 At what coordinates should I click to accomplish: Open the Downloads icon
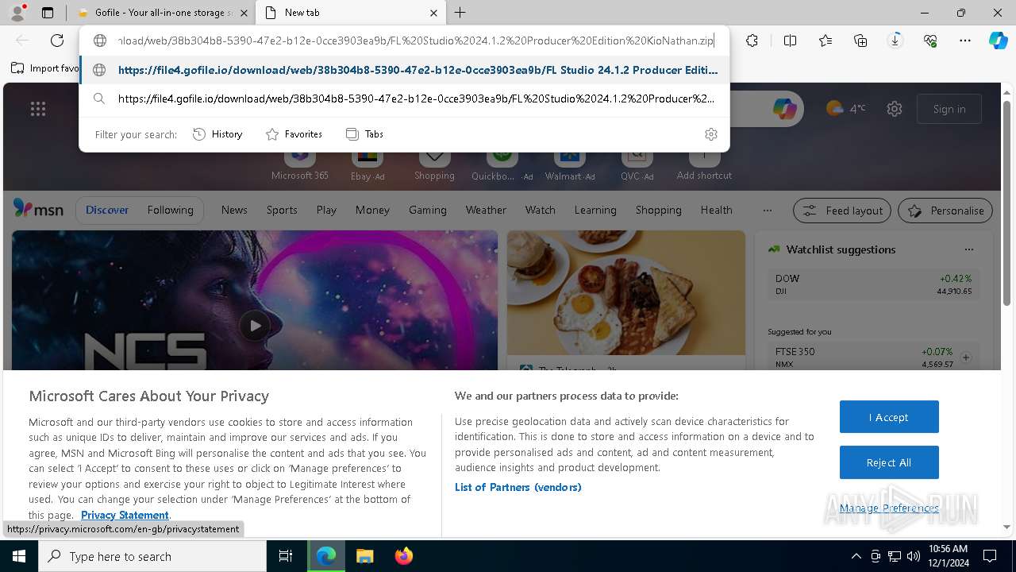coord(895,41)
